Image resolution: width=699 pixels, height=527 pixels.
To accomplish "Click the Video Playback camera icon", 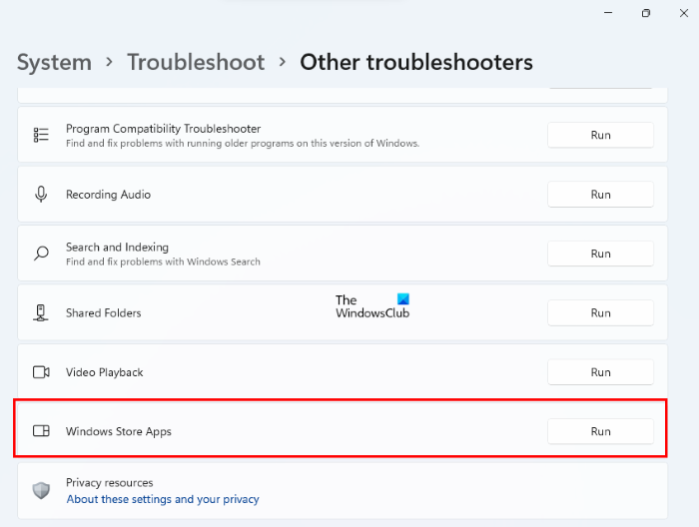I will (41, 372).
